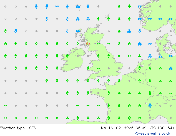Open the weatheronline.co.uk copyright link

pyautogui.click(x=153, y=134)
